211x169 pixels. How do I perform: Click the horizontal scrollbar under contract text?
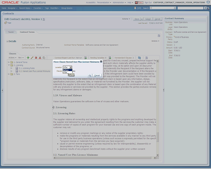click(x=105, y=158)
